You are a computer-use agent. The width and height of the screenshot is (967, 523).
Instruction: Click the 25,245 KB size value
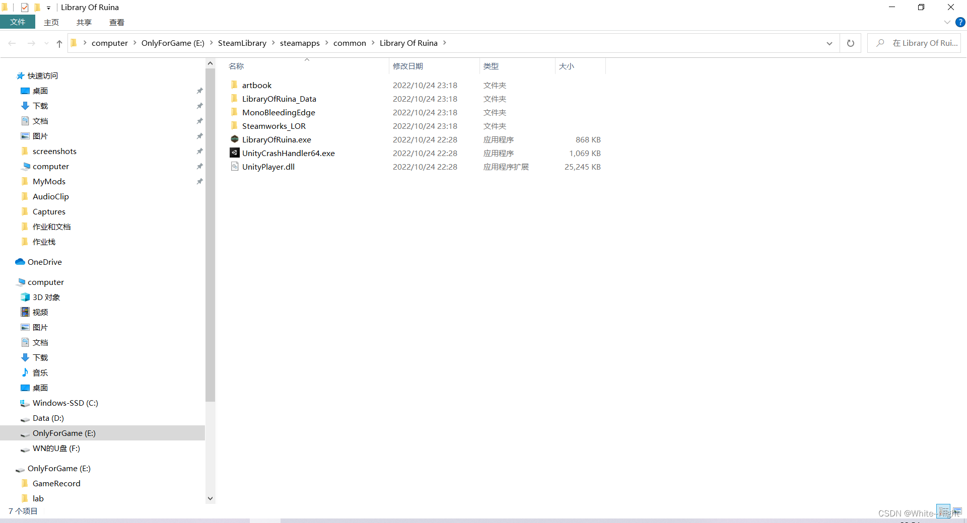pos(582,167)
